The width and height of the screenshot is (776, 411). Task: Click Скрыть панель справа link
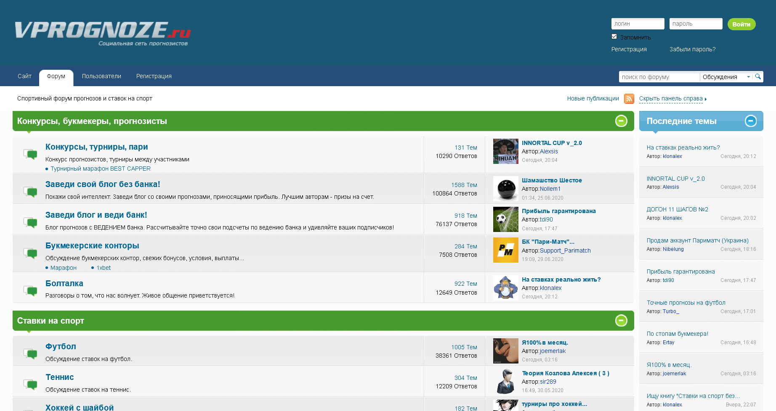[x=671, y=99]
